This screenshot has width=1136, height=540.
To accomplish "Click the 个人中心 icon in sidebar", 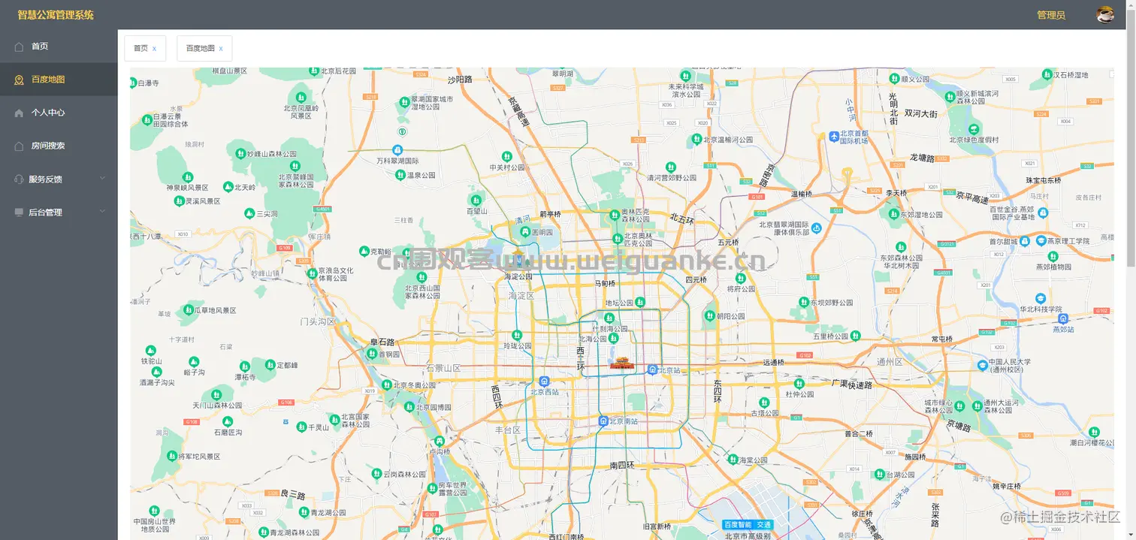I will 19,113.
